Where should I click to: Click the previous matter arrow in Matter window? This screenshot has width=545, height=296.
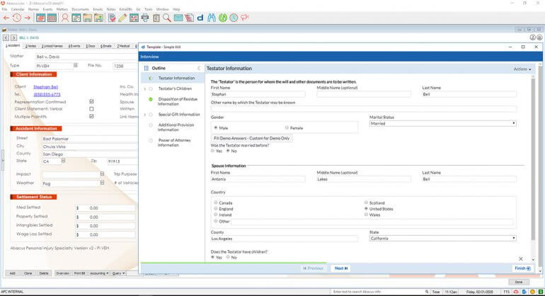(6, 38)
